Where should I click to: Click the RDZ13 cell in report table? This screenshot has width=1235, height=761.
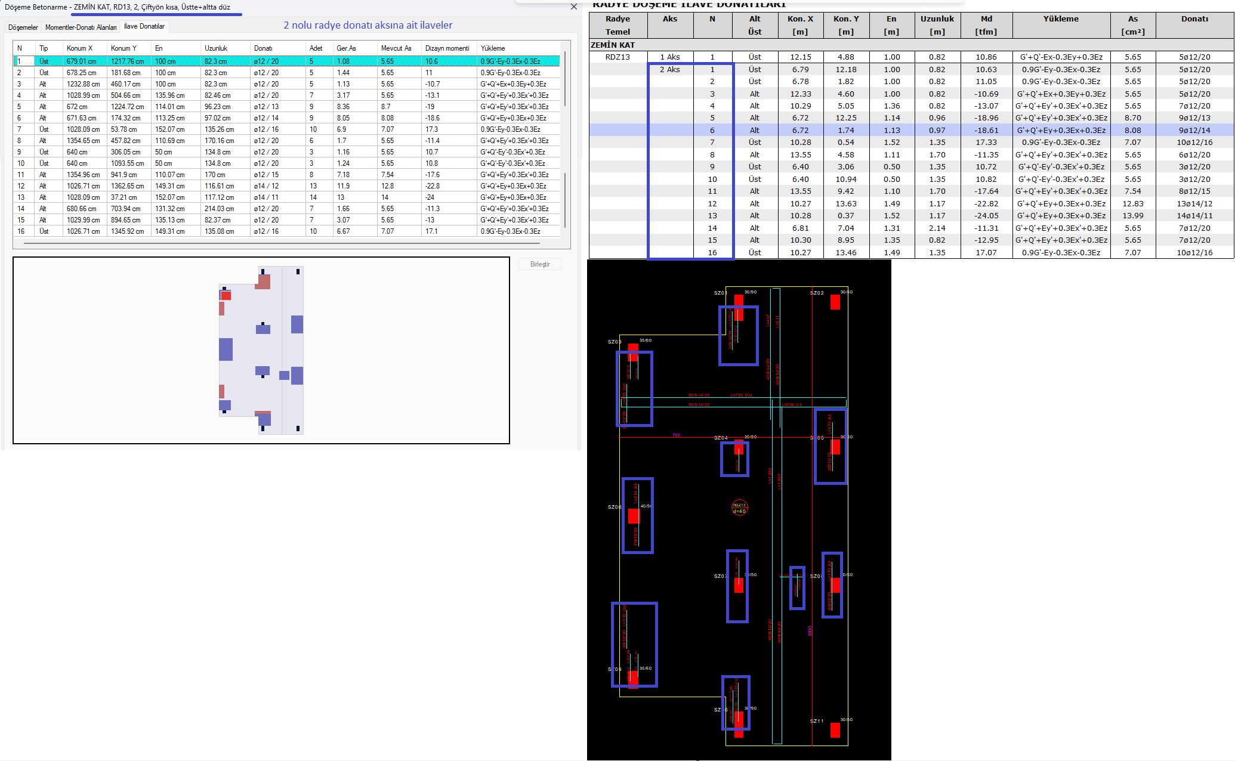click(x=617, y=57)
